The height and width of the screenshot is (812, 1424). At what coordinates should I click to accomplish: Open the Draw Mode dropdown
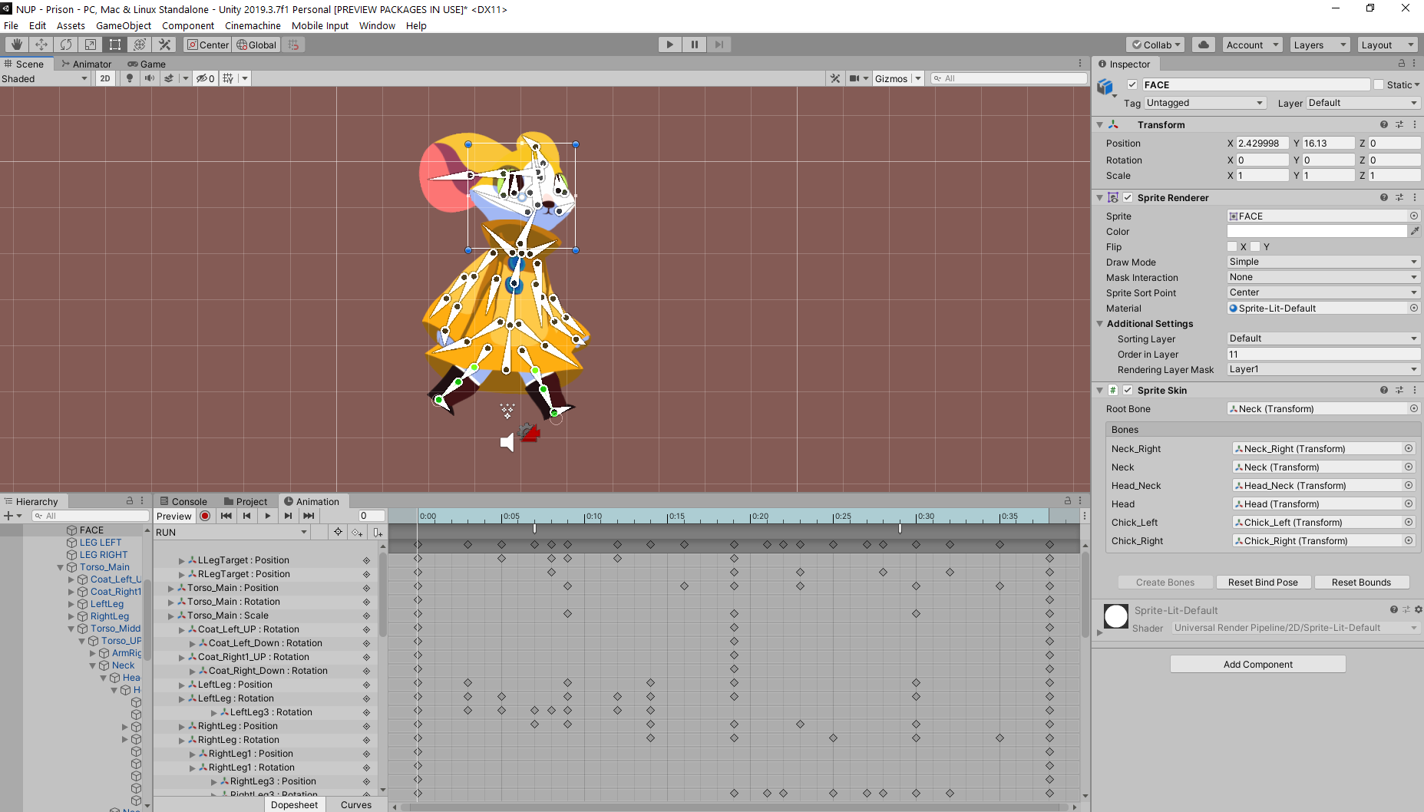click(x=1323, y=262)
